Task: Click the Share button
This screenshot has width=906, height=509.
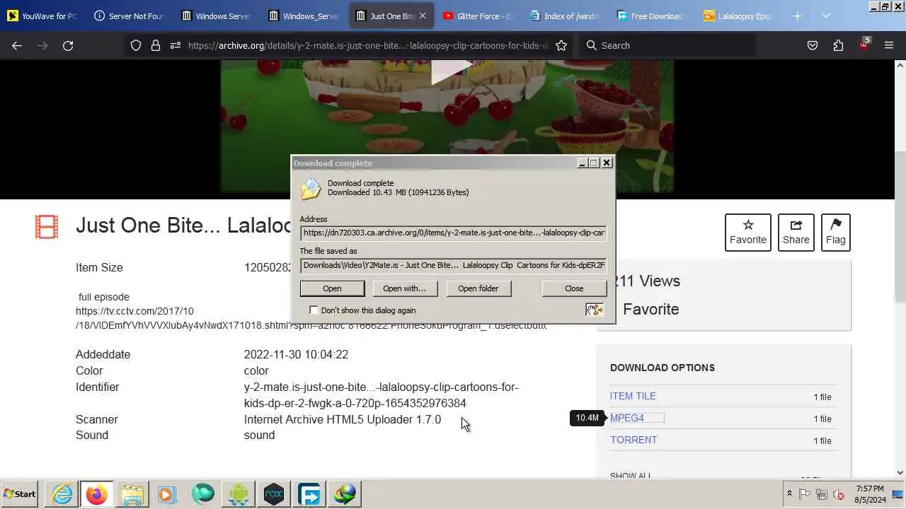Action: (796, 232)
